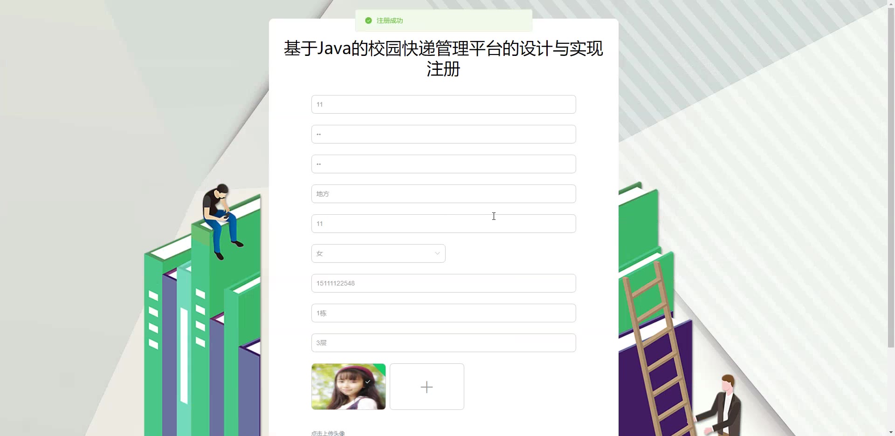Expand the gender dropdown showing 女

[x=378, y=253]
